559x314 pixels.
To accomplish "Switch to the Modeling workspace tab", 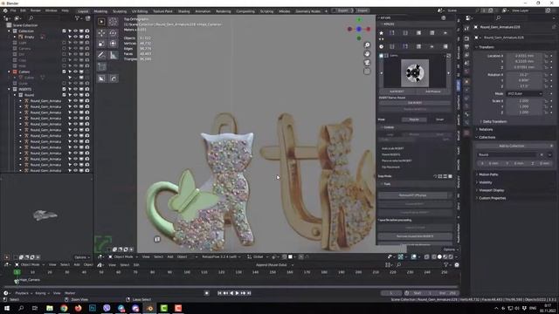I will tap(100, 11).
